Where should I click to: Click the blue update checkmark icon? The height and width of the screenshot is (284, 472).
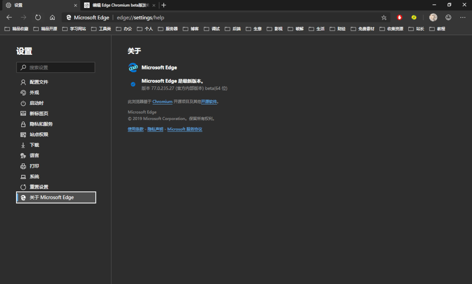pos(133,85)
